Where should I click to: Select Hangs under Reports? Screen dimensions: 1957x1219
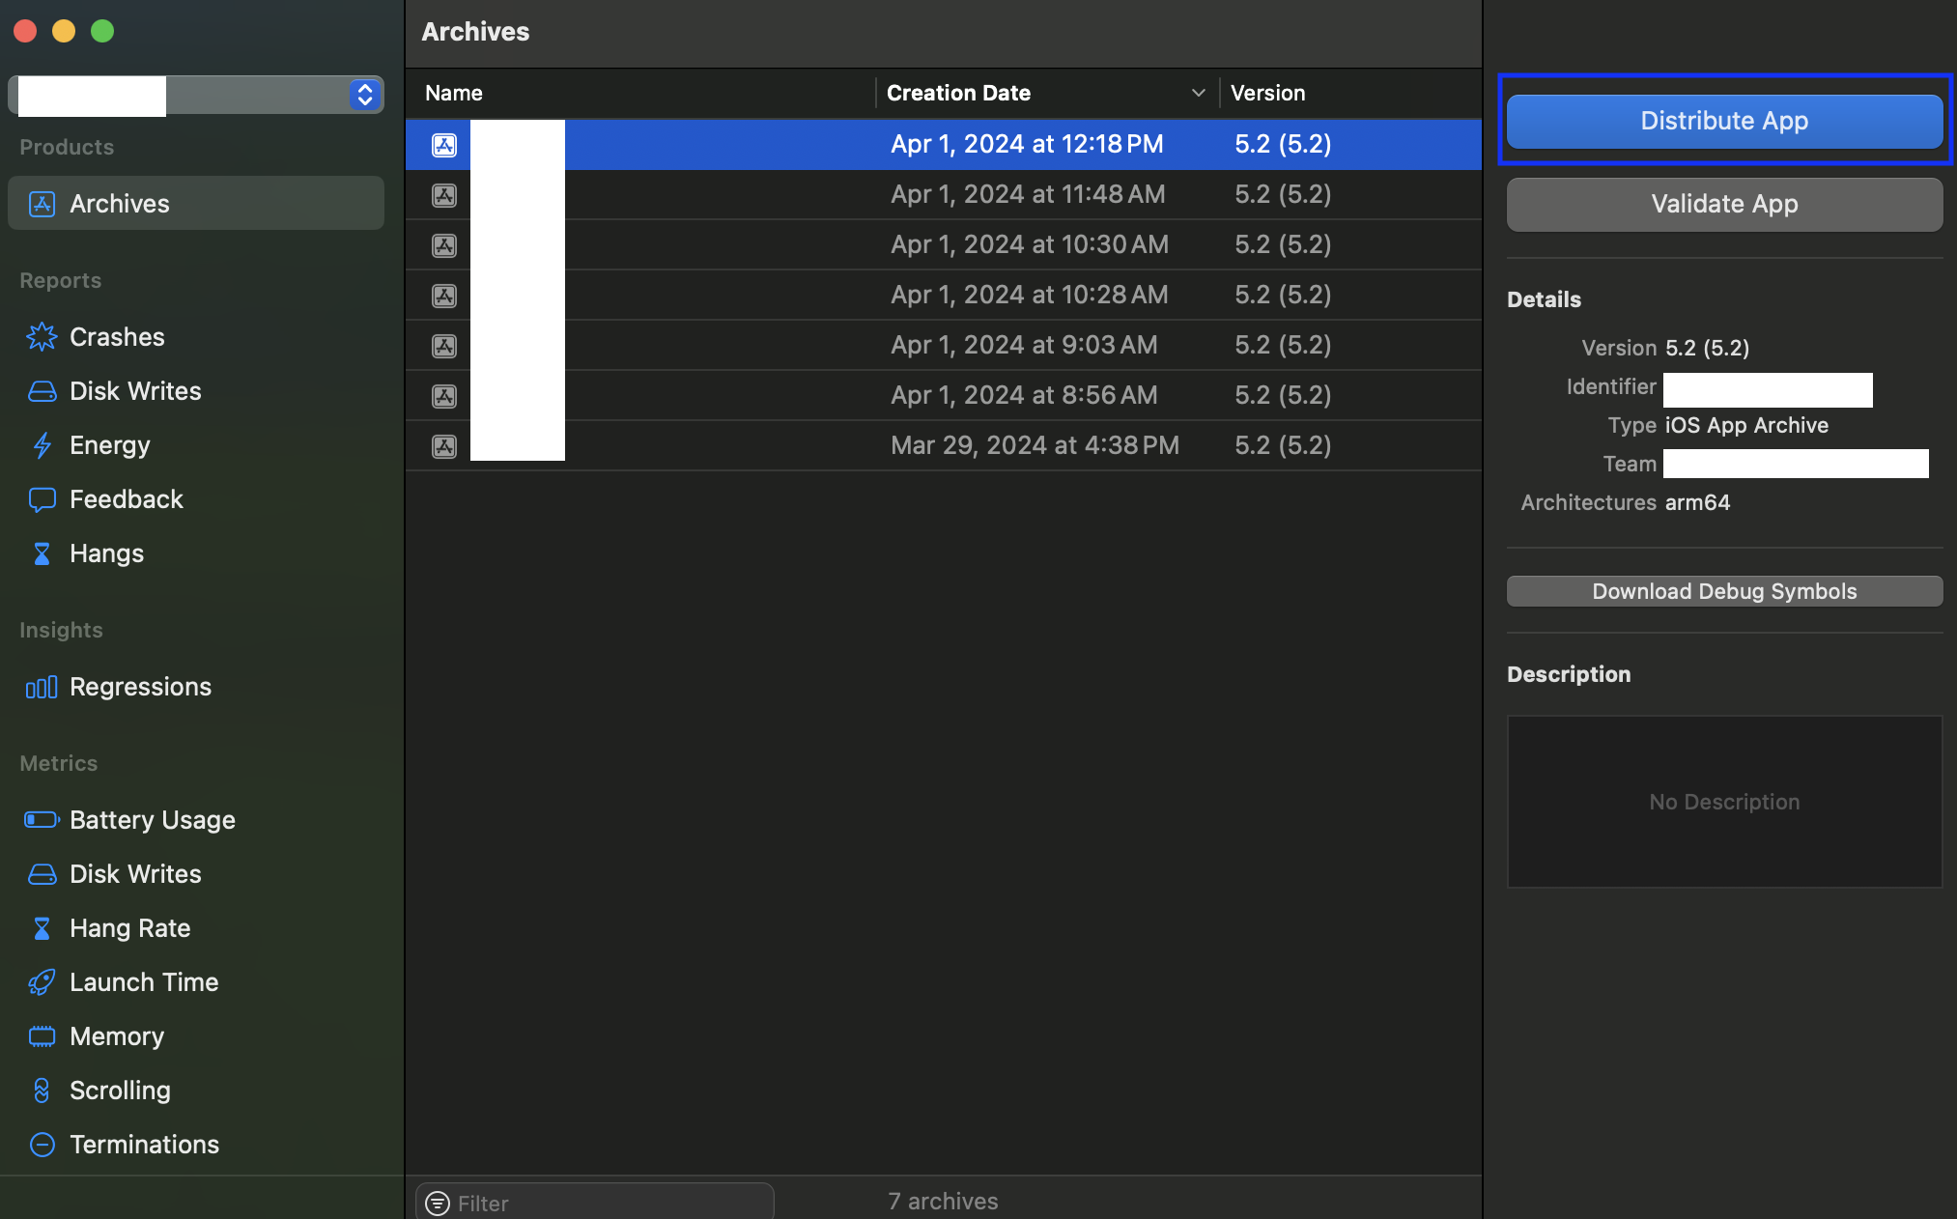[x=106, y=553]
